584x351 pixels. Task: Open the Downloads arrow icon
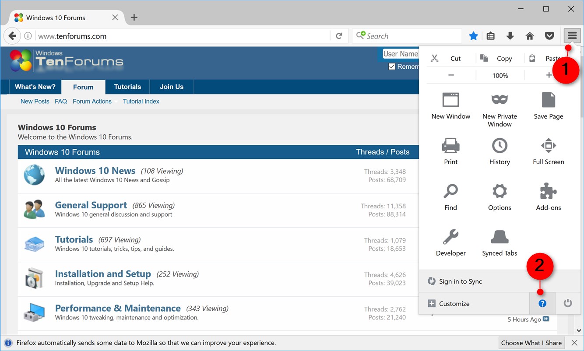pos(510,36)
